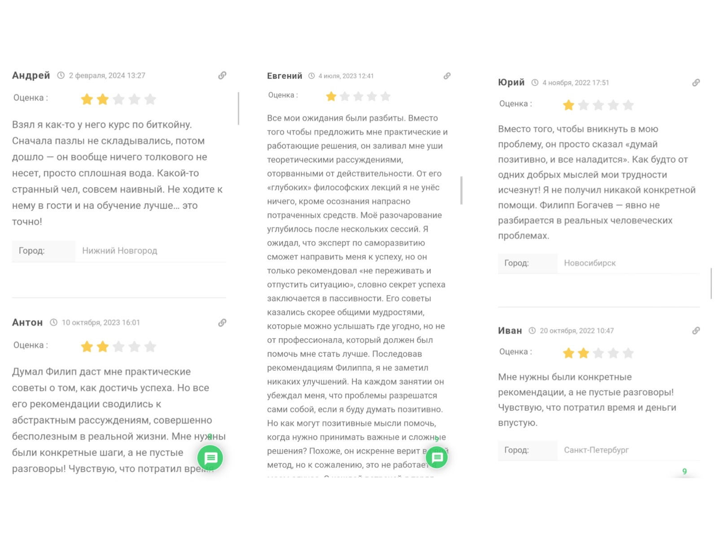The image size is (718, 539).
Task: Click reviewer name Иван
Action: coord(510,331)
